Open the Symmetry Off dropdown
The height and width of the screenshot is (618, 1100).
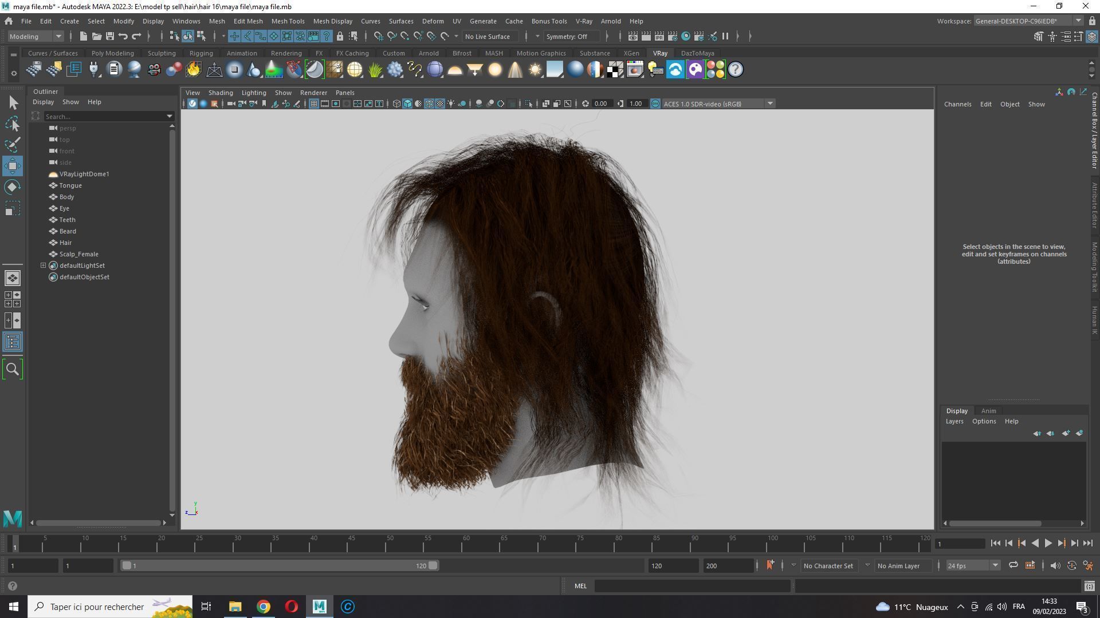click(x=571, y=37)
